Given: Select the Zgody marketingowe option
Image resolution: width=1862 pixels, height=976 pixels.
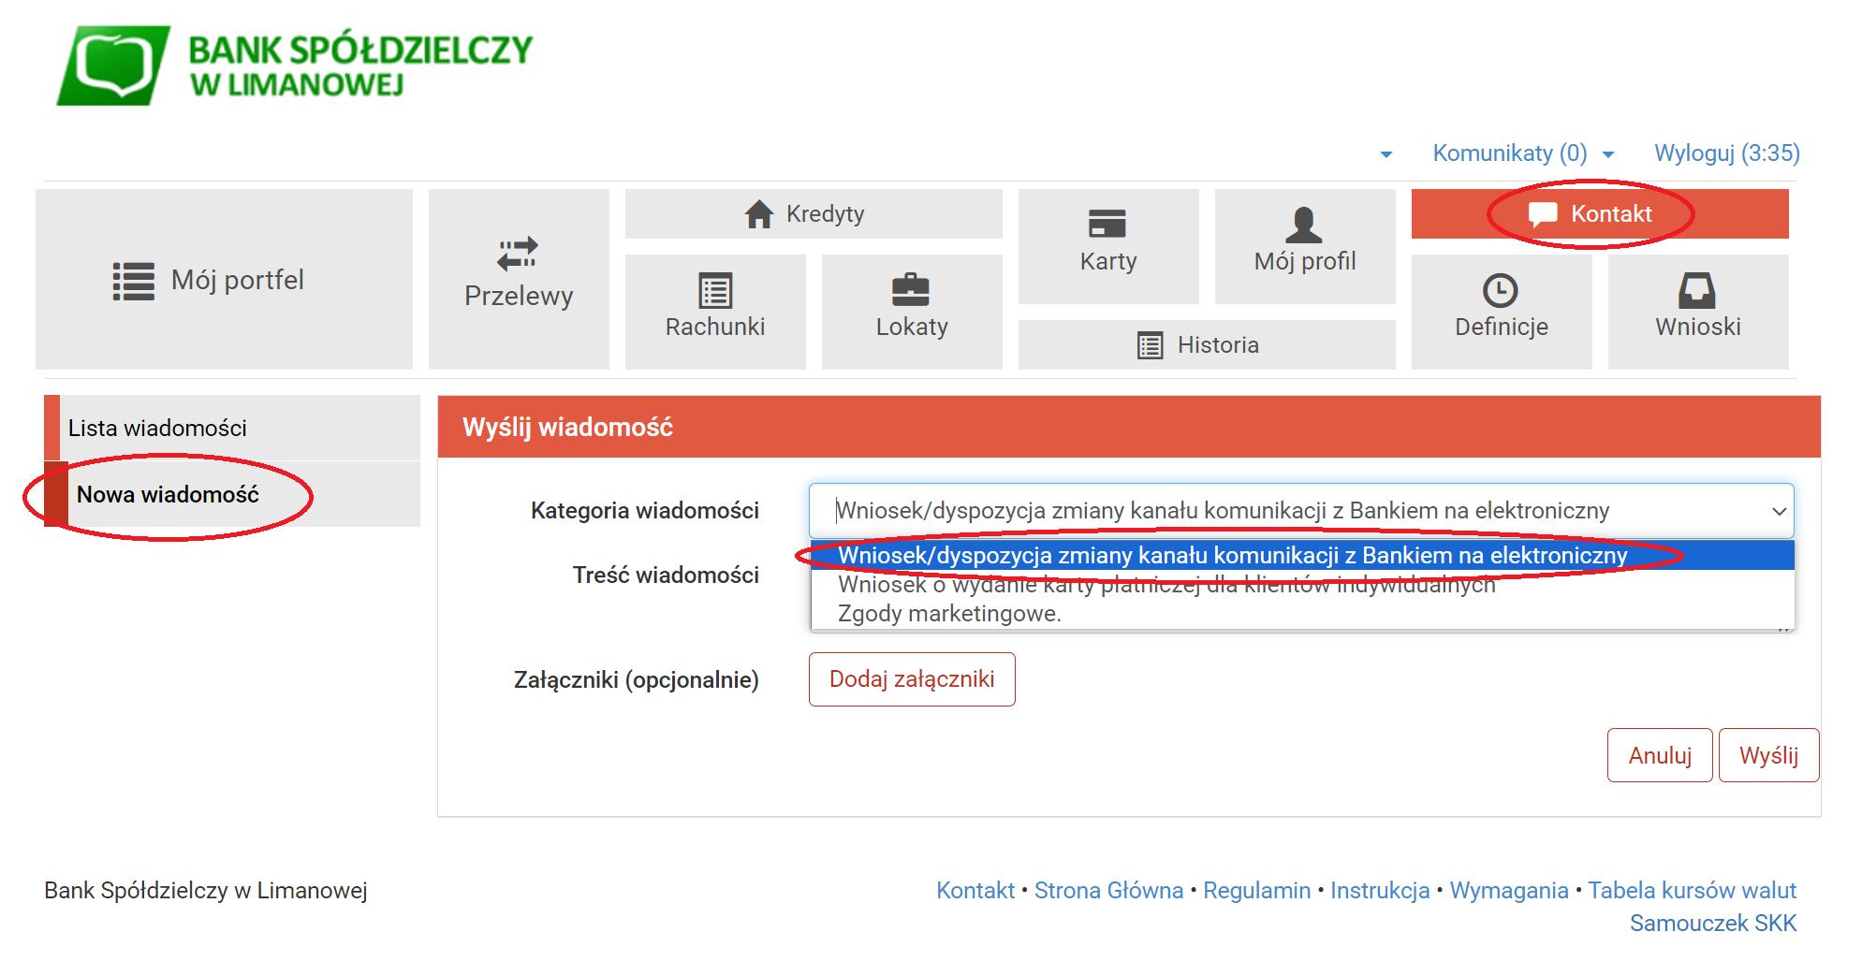Looking at the screenshot, I should (x=949, y=614).
